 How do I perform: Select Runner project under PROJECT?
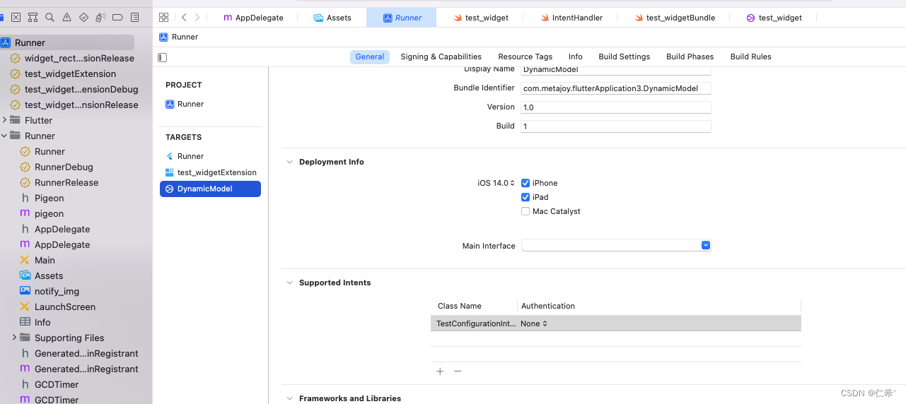click(x=185, y=104)
